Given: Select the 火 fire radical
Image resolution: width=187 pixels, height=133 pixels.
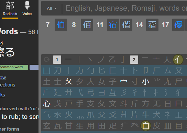Looking at the screenshot, I should pos(69,115).
